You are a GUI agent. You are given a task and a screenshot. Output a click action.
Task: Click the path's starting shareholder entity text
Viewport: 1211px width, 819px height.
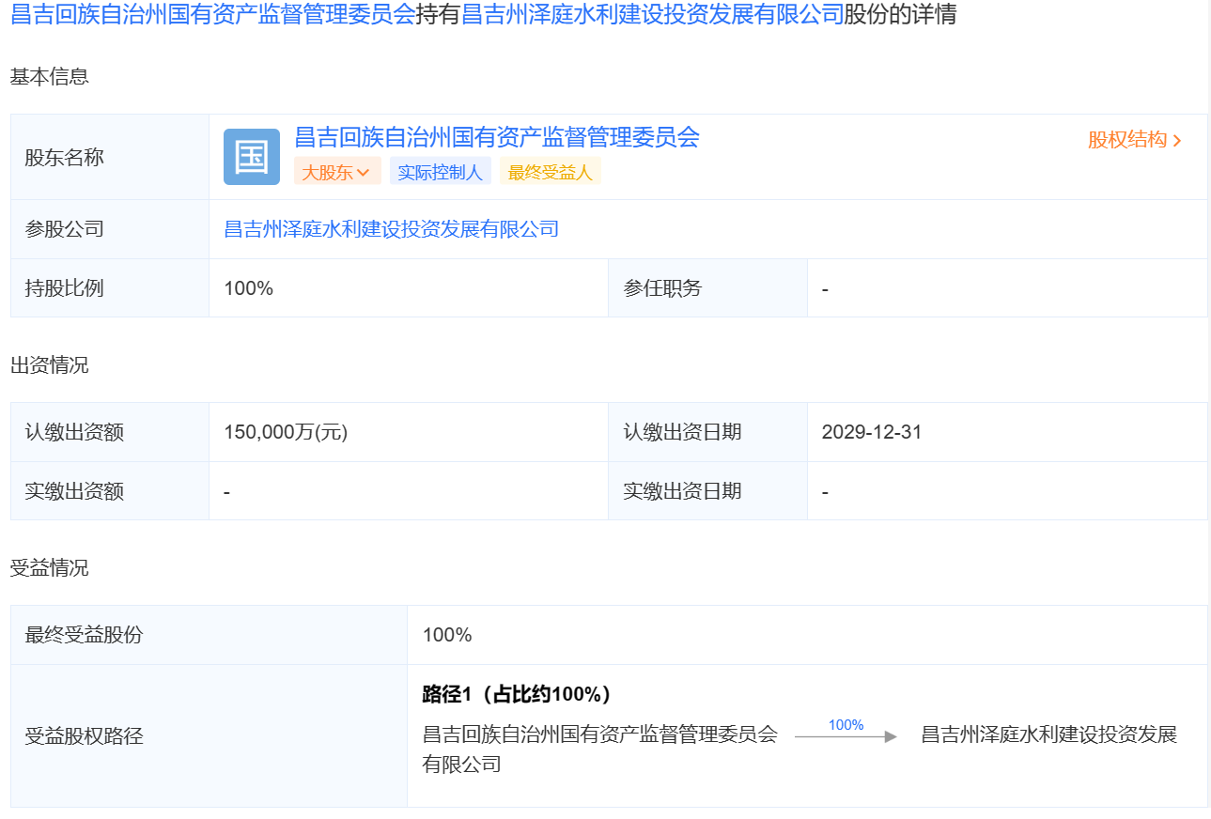click(x=599, y=734)
